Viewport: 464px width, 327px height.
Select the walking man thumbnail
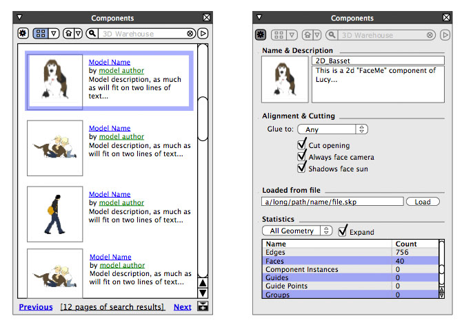point(55,214)
